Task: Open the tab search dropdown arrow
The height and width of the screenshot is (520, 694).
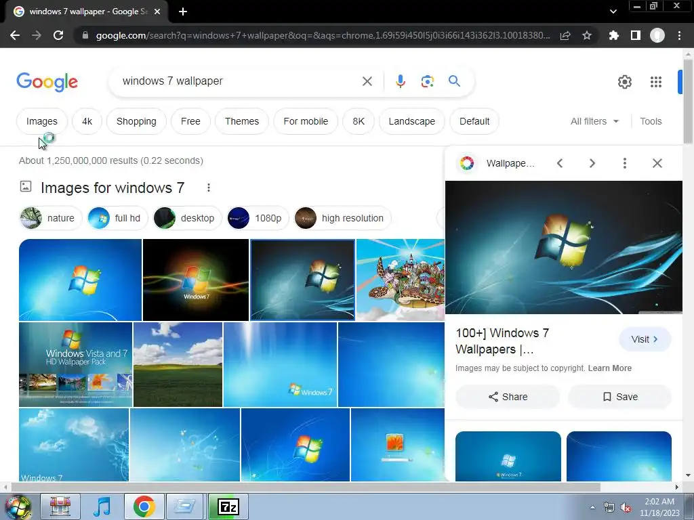Action: (613, 12)
